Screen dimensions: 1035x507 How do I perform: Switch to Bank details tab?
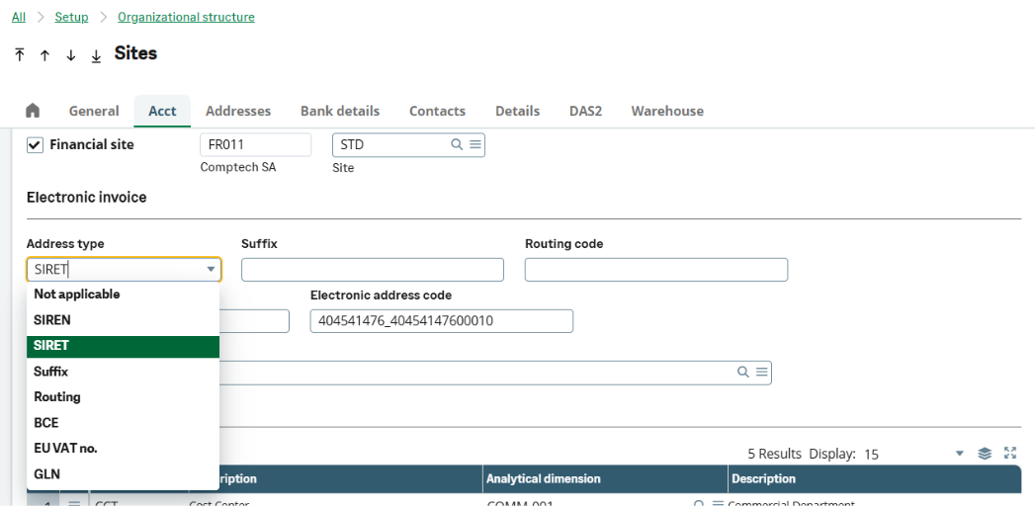[x=340, y=111]
